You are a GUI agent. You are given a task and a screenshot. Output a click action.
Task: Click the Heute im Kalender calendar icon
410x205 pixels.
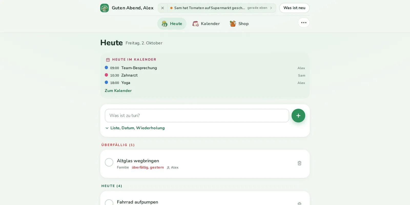pyautogui.click(x=108, y=60)
